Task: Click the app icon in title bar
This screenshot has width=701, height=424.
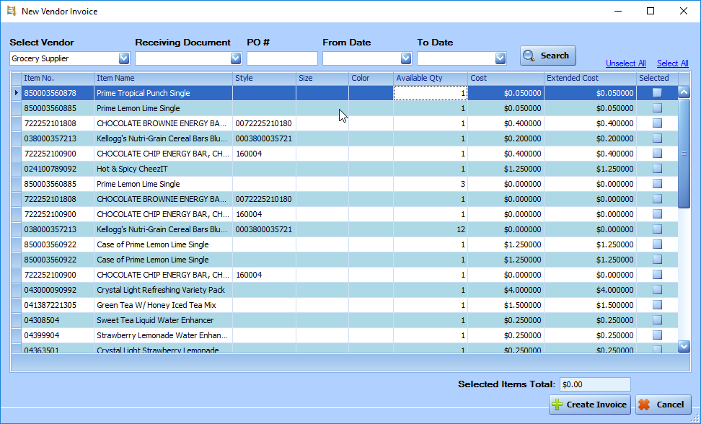Action: [x=11, y=11]
